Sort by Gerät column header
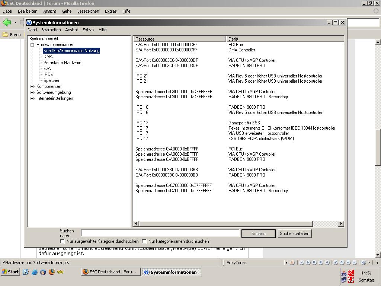 pos(285,39)
